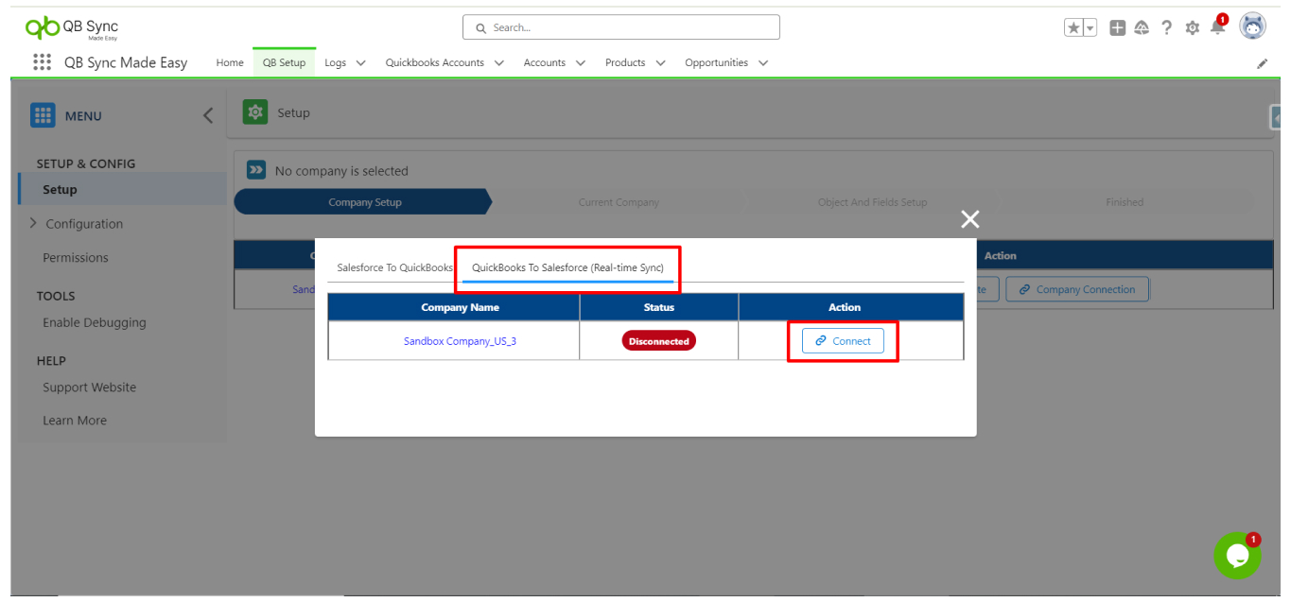Open the chat support bubble
The width and height of the screenshot is (1291, 602).
pyautogui.click(x=1237, y=556)
